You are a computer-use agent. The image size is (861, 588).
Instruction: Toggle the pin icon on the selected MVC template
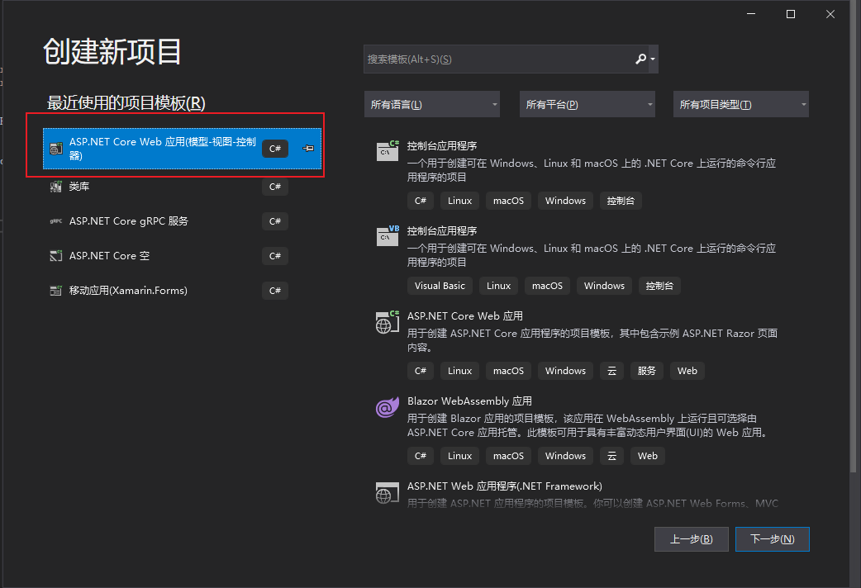307,149
